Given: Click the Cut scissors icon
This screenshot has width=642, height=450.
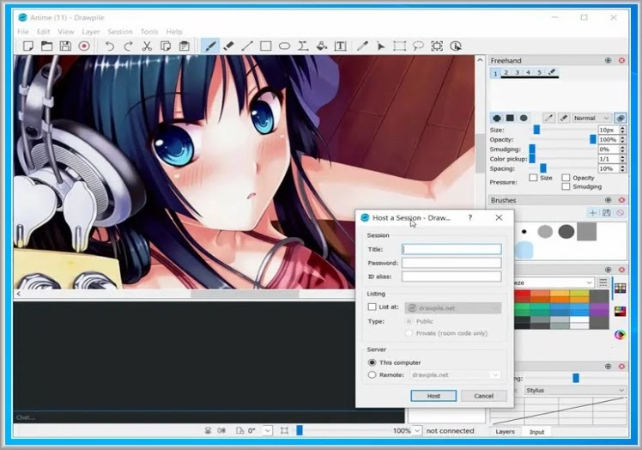Looking at the screenshot, I should coord(147,46).
